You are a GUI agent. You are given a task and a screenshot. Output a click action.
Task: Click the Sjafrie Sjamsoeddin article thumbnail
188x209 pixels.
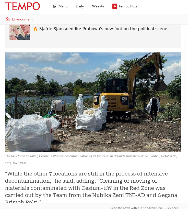tap(20, 32)
